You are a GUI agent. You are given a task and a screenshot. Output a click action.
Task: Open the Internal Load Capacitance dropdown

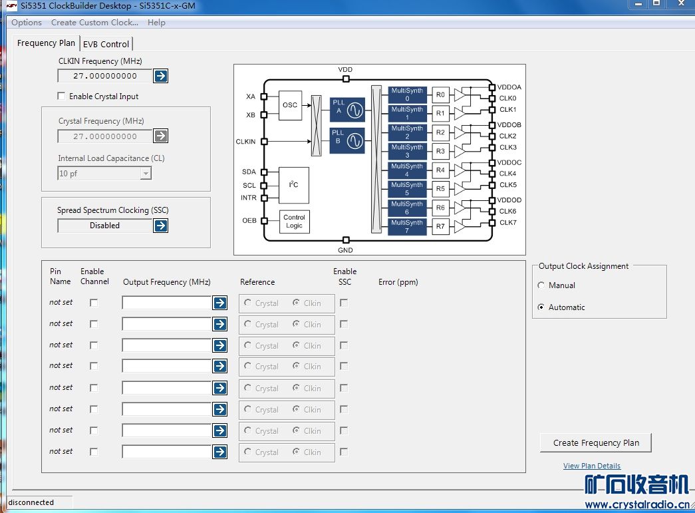(146, 174)
